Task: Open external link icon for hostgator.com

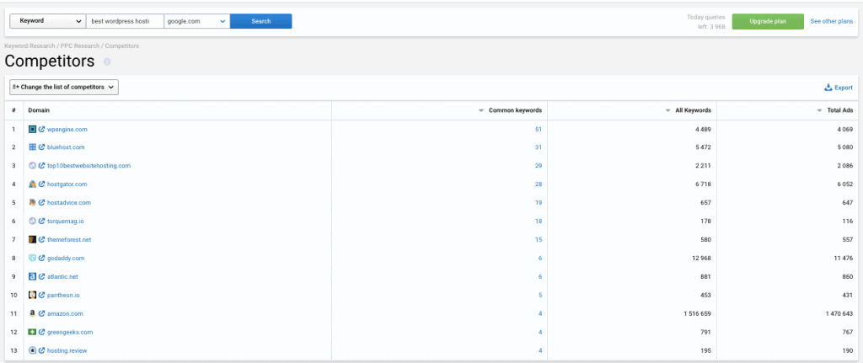Action: pyautogui.click(x=41, y=184)
